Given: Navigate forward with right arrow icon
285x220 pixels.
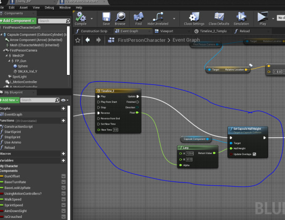Looking at the screenshot, I should pos(98,40).
